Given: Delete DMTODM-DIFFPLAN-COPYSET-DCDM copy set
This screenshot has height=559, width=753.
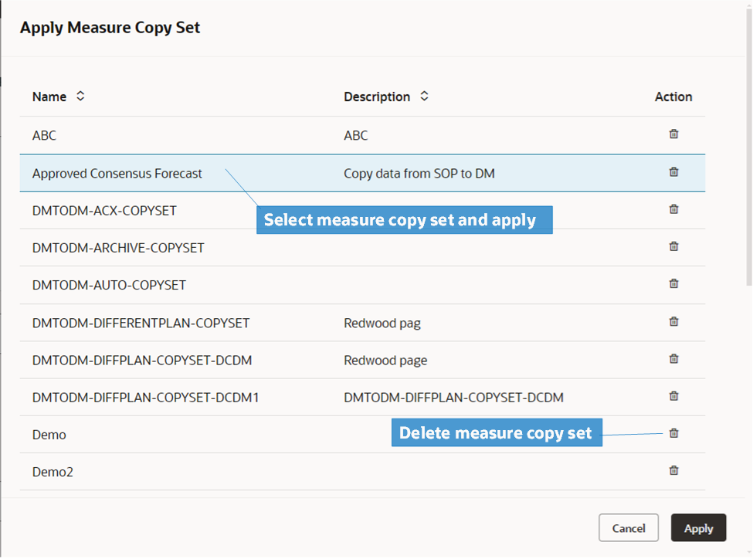Looking at the screenshot, I should [x=673, y=359].
